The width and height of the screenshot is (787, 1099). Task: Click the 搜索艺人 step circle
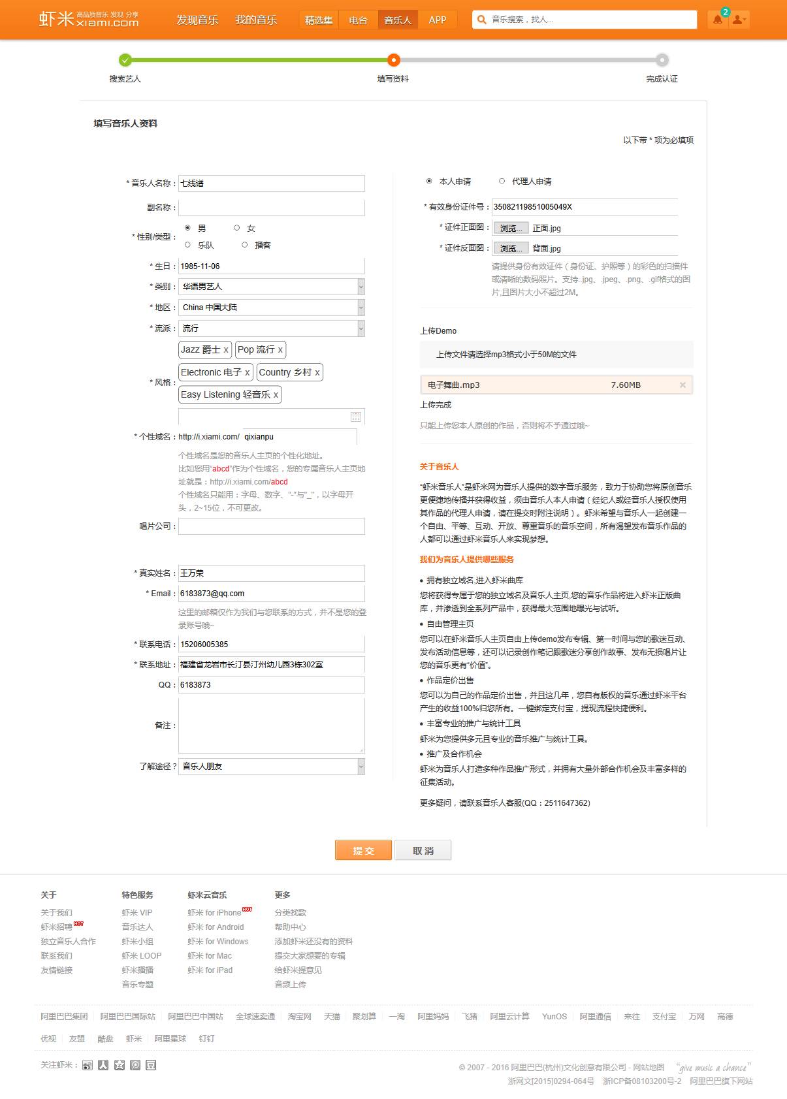[x=125, y=60]
